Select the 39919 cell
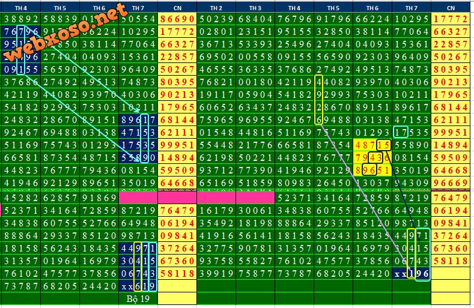The width and height of the screenshot is (474, 308). click(216, 274)
